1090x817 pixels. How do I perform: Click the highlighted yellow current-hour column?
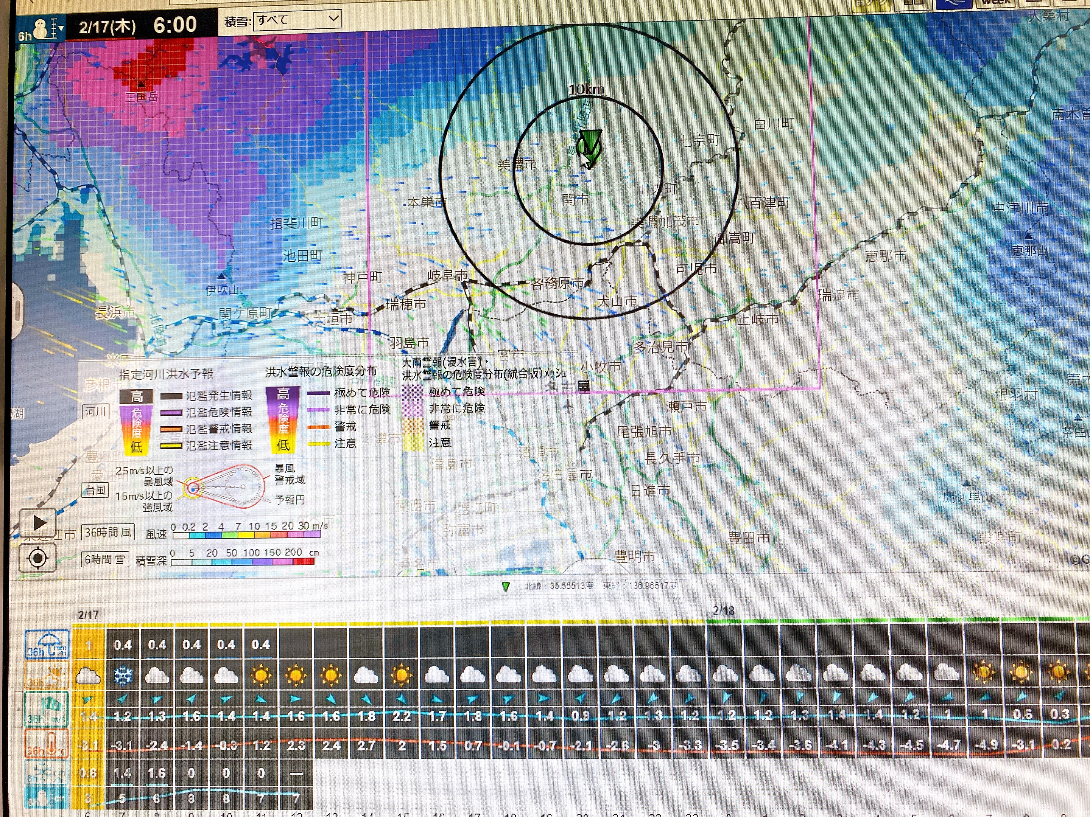(x=89, y=719)
